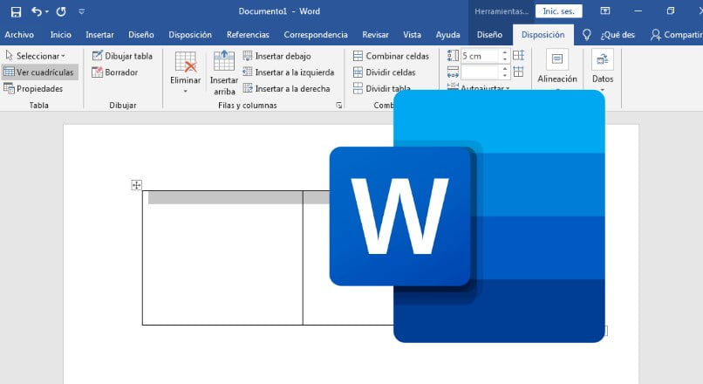Repeat the last action with the redo icon
The image size is (703, 384).
point(61,11)
